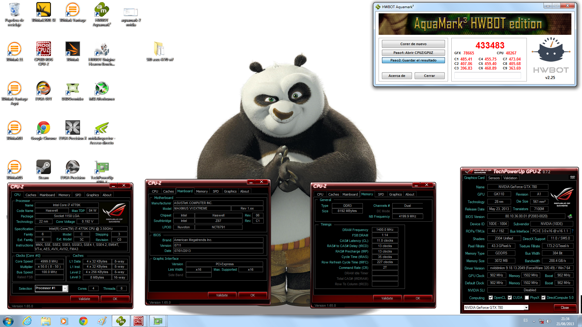This screenshot has width=582, height=327.
Task: Click the Acerca de button
Action: (x=397, y=76)
